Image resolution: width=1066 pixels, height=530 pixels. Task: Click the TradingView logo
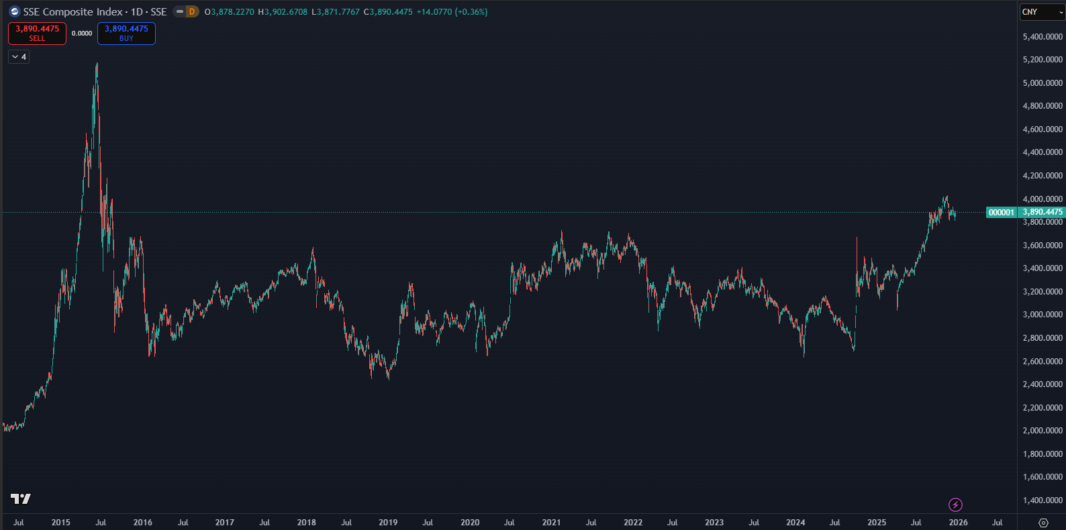21,498
